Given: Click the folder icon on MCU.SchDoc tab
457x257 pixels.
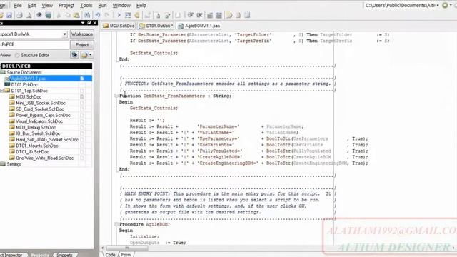Looking at the screenshot, I should tap(106, 26).
